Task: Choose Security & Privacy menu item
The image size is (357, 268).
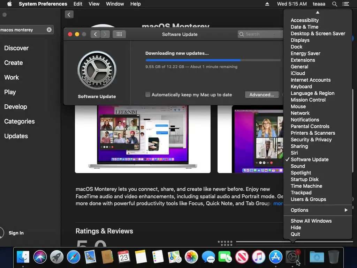Action: click(318, 140)
